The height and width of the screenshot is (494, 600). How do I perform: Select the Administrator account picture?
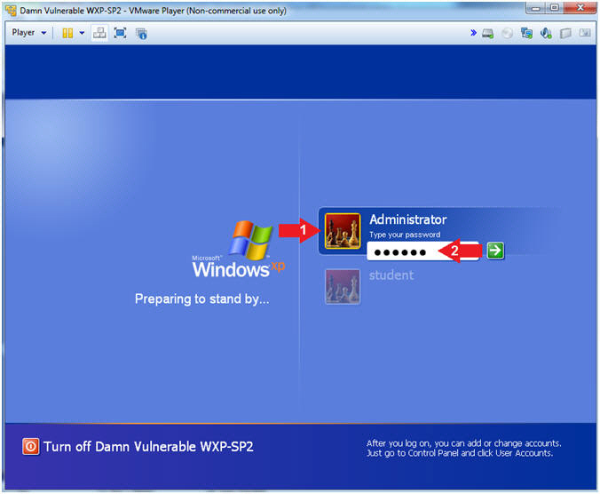click(x=343, y=231)
